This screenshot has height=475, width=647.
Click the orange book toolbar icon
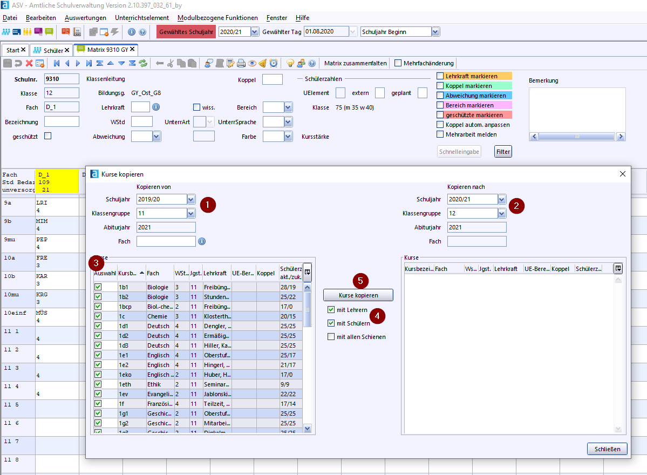click(66, 32)
